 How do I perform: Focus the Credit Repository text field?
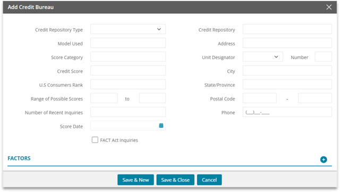287,29
